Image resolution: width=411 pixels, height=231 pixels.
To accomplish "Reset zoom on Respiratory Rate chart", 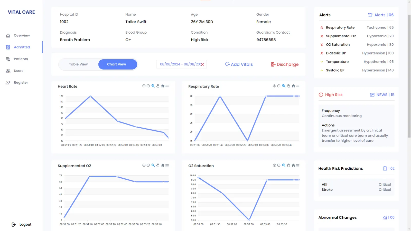I will point(293,86).
